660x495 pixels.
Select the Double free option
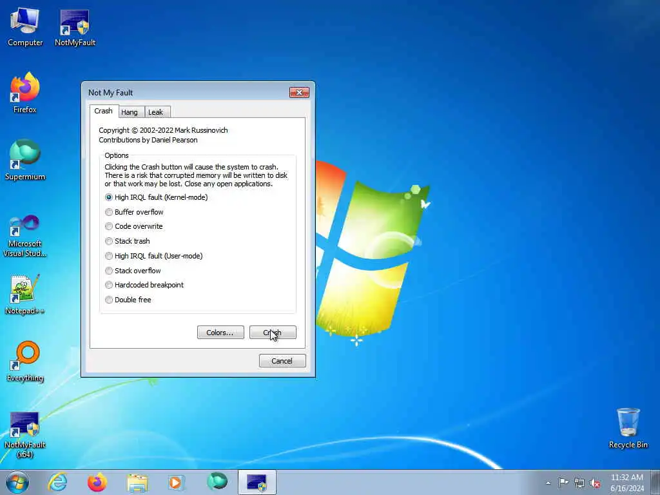click(x=128, y=299)
